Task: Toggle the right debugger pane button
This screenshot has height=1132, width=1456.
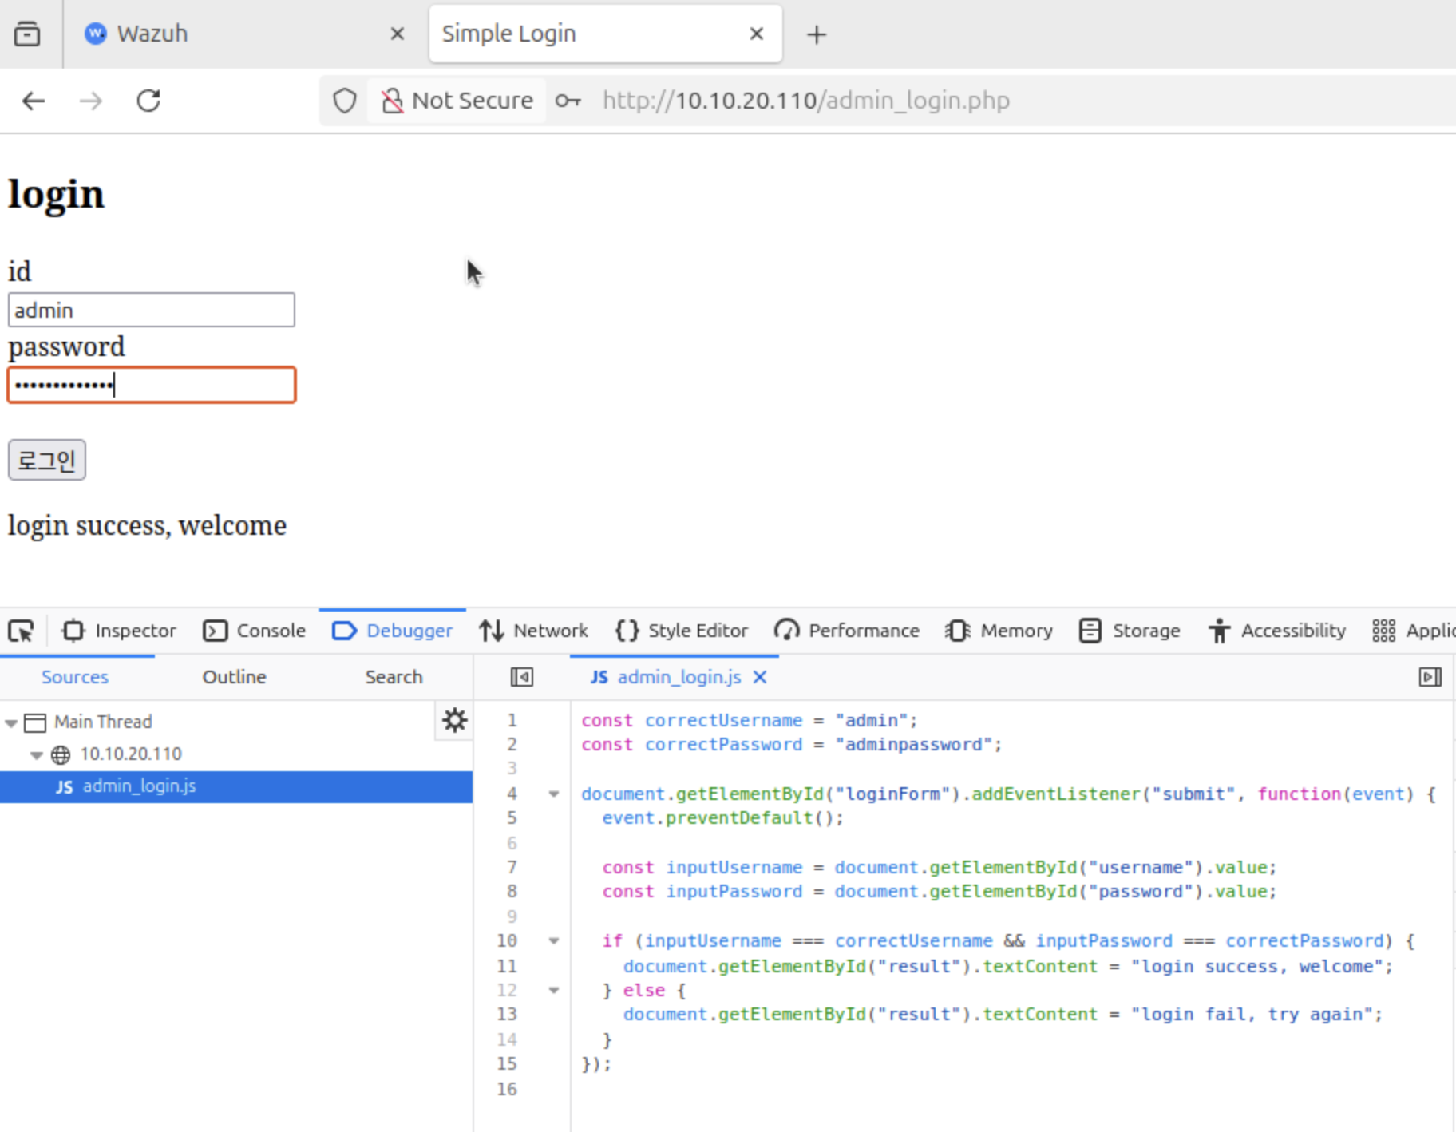Action: 1430,677
